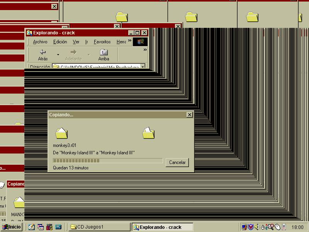
Task: Expand the Dirección address dropdown
Action: tap(143, 66)
